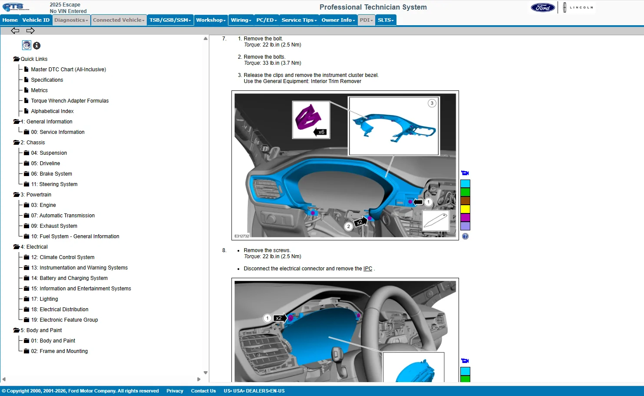Click the forward arrow navigation icon
Viewport: 644px width, 396px height.
[x=30, y=30]
